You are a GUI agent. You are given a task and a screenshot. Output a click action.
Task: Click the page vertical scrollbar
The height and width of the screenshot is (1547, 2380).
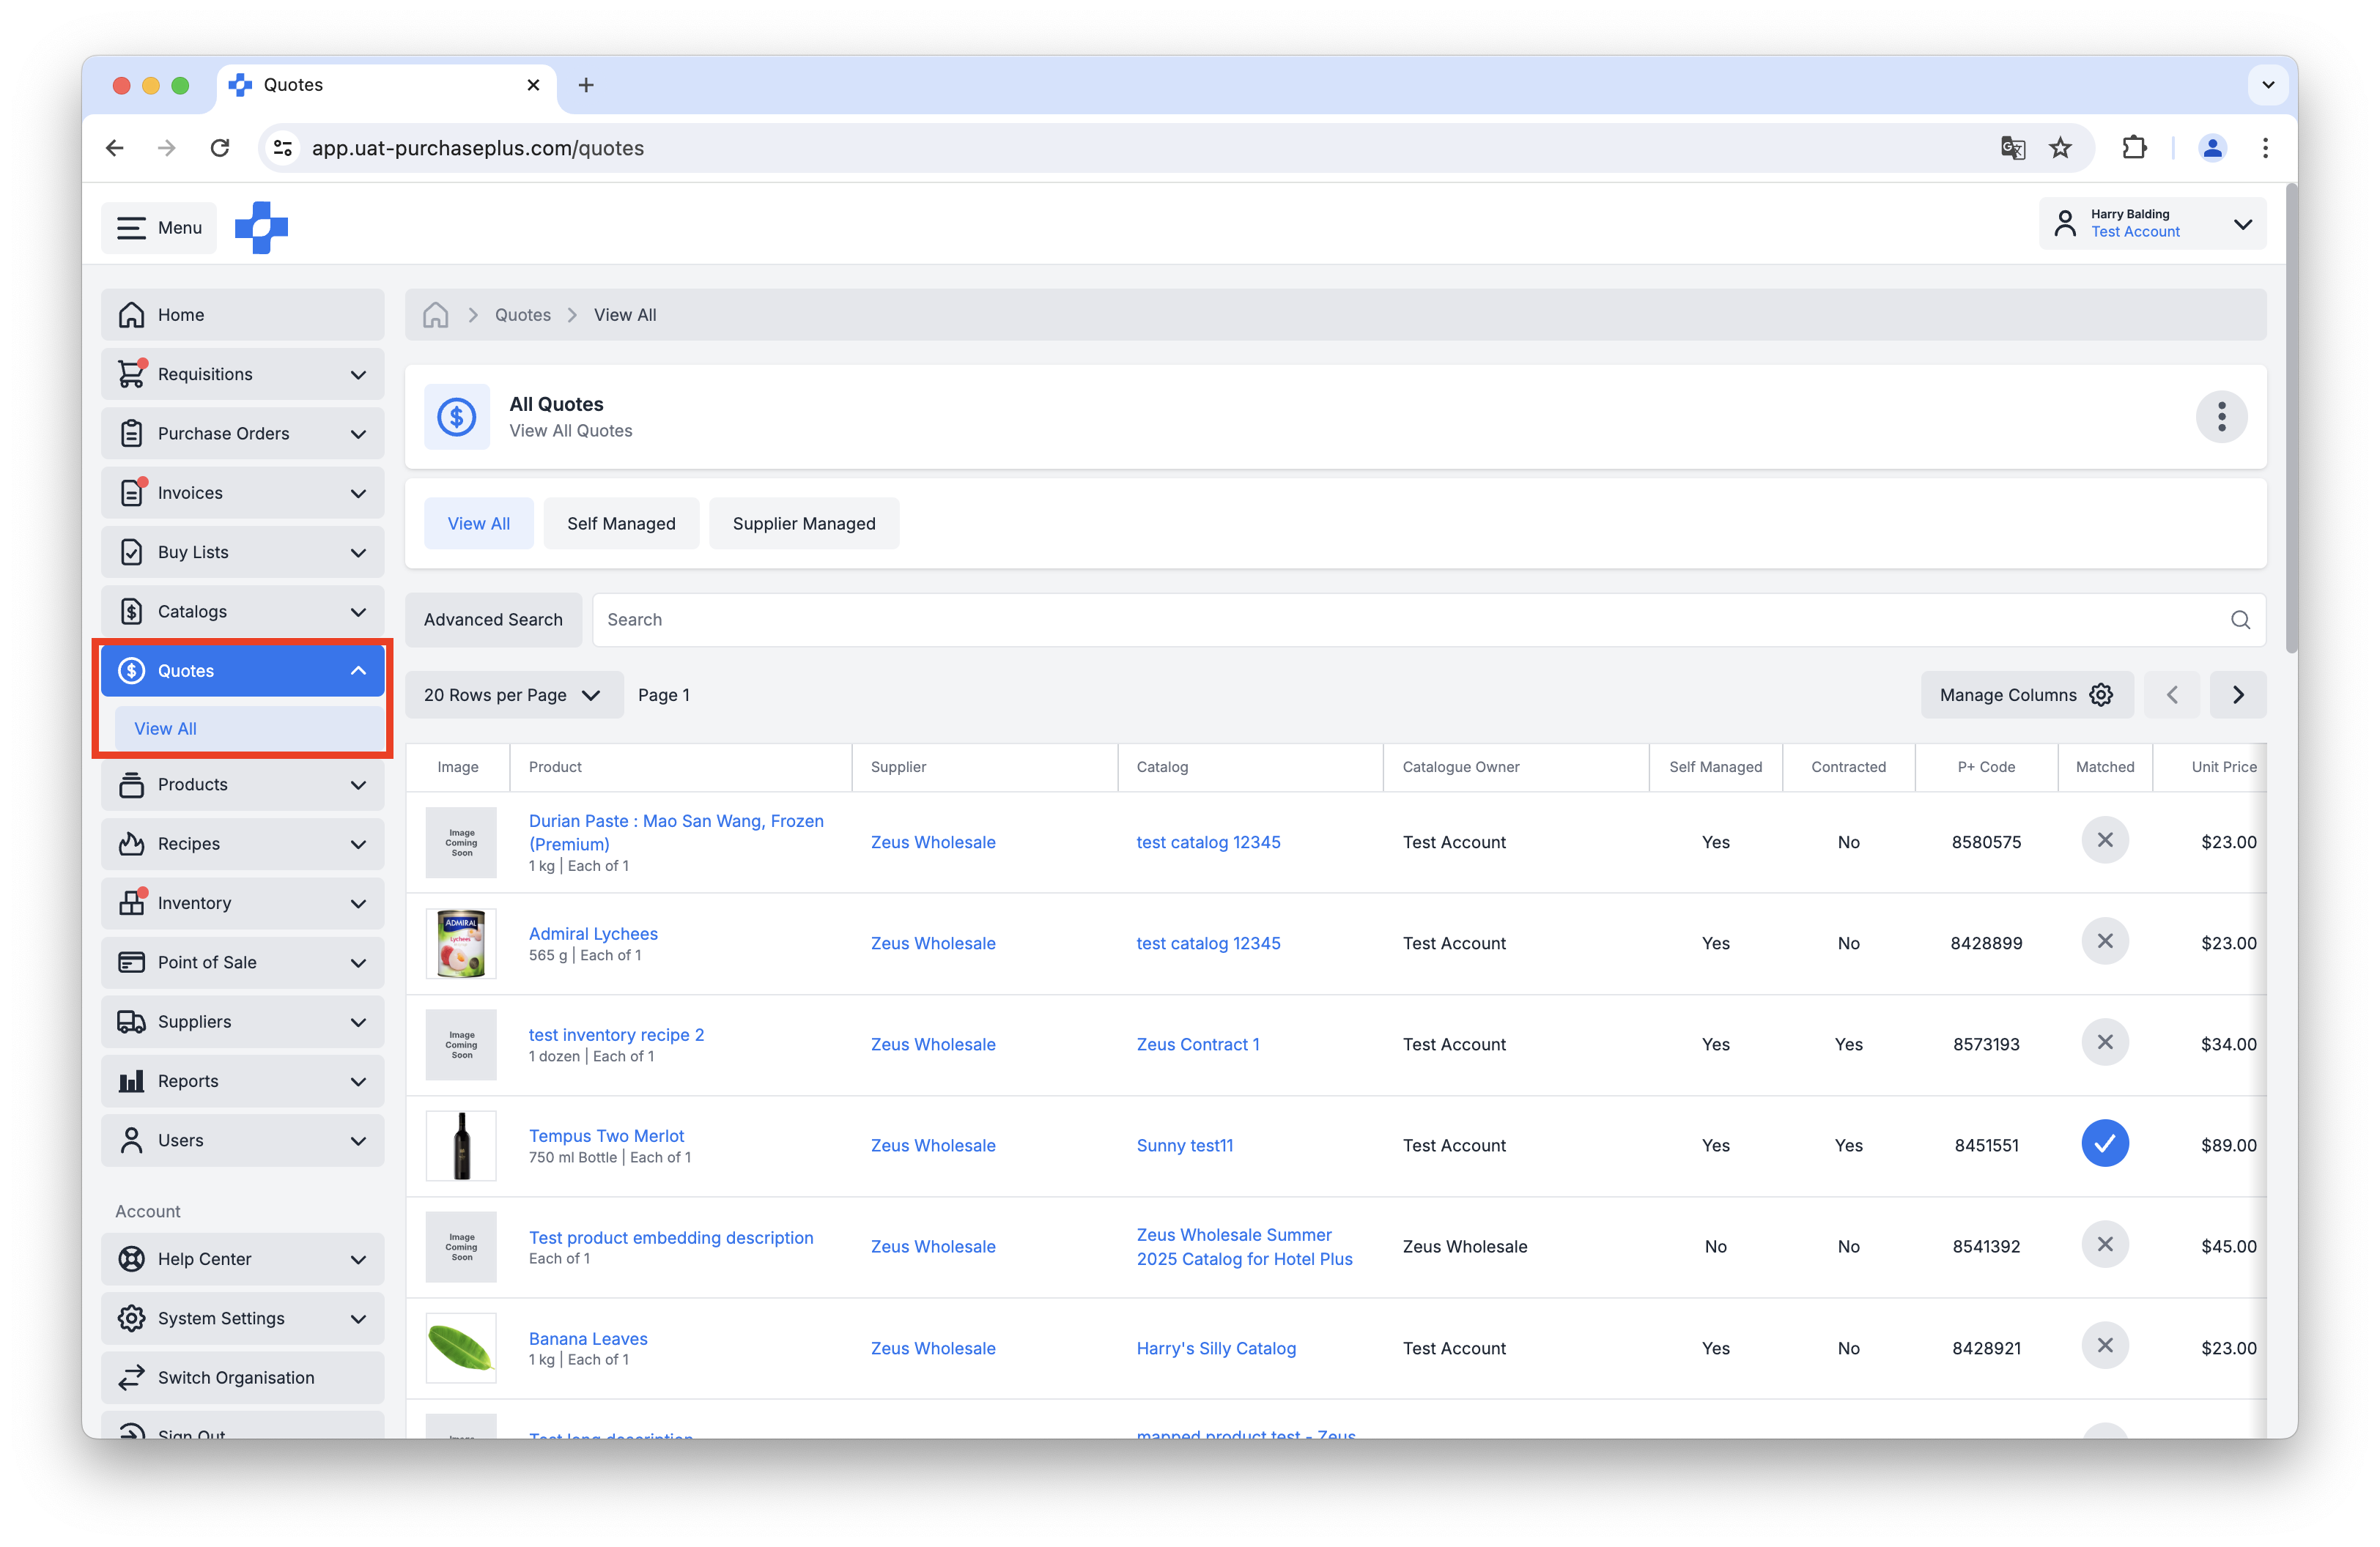pyautogui.click(x=2291, y=420)
